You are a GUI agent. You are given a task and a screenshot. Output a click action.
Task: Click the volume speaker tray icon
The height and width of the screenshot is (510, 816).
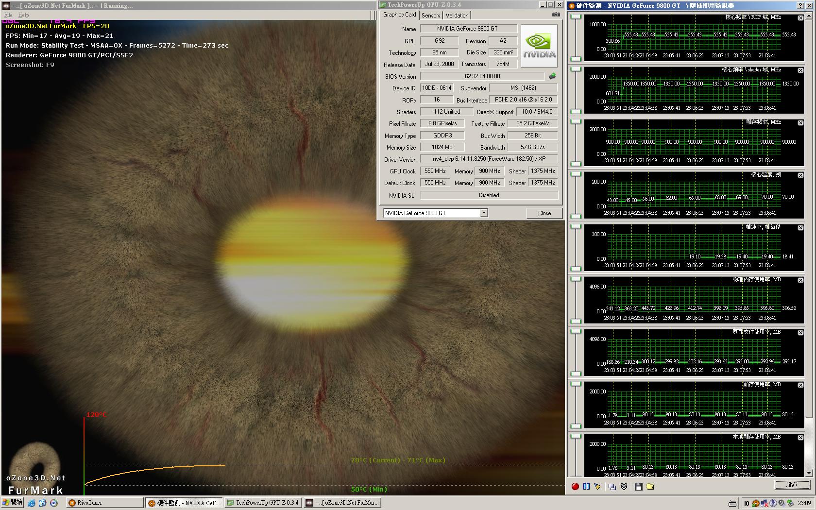(x=782, y=503)
